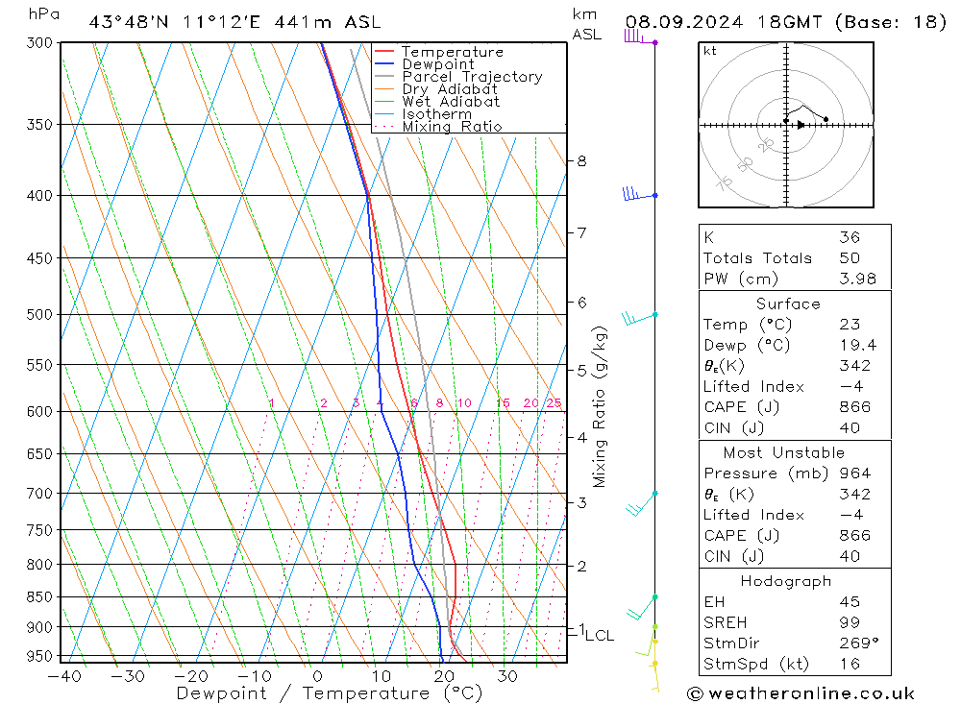The height and width of the screenshot is (704, 961).
Task: Click the Most Unstable θE value 342
Action: (854, 495)
